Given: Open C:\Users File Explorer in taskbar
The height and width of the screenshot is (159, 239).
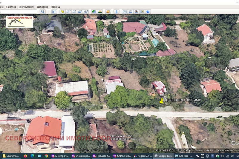Looking at the screenshot, I should [x=11, y=156].
